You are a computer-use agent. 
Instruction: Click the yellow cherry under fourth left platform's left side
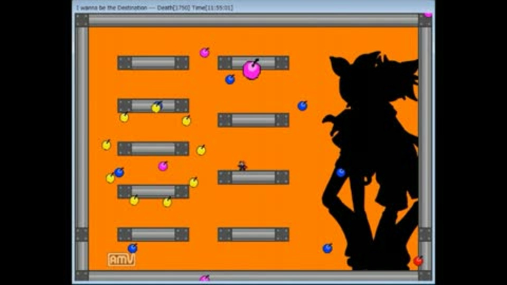coord(134,201)
